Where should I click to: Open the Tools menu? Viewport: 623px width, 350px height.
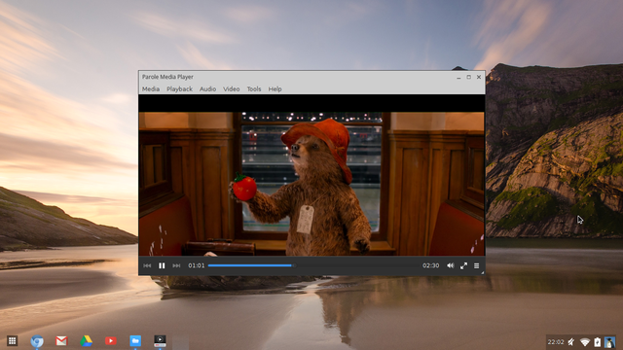[x=254, y=88]
